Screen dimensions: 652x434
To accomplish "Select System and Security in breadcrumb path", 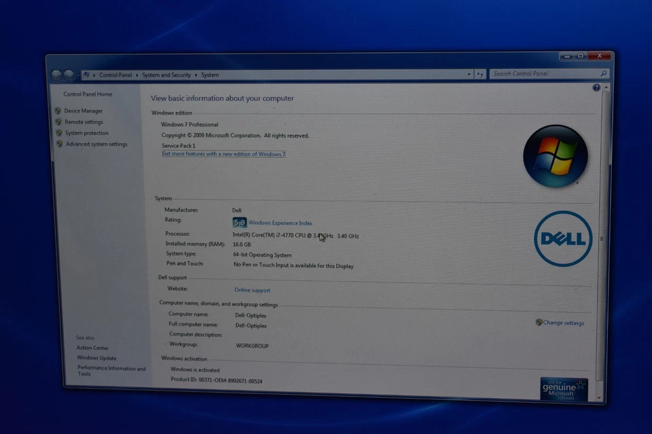I will [x=166, y=75].
